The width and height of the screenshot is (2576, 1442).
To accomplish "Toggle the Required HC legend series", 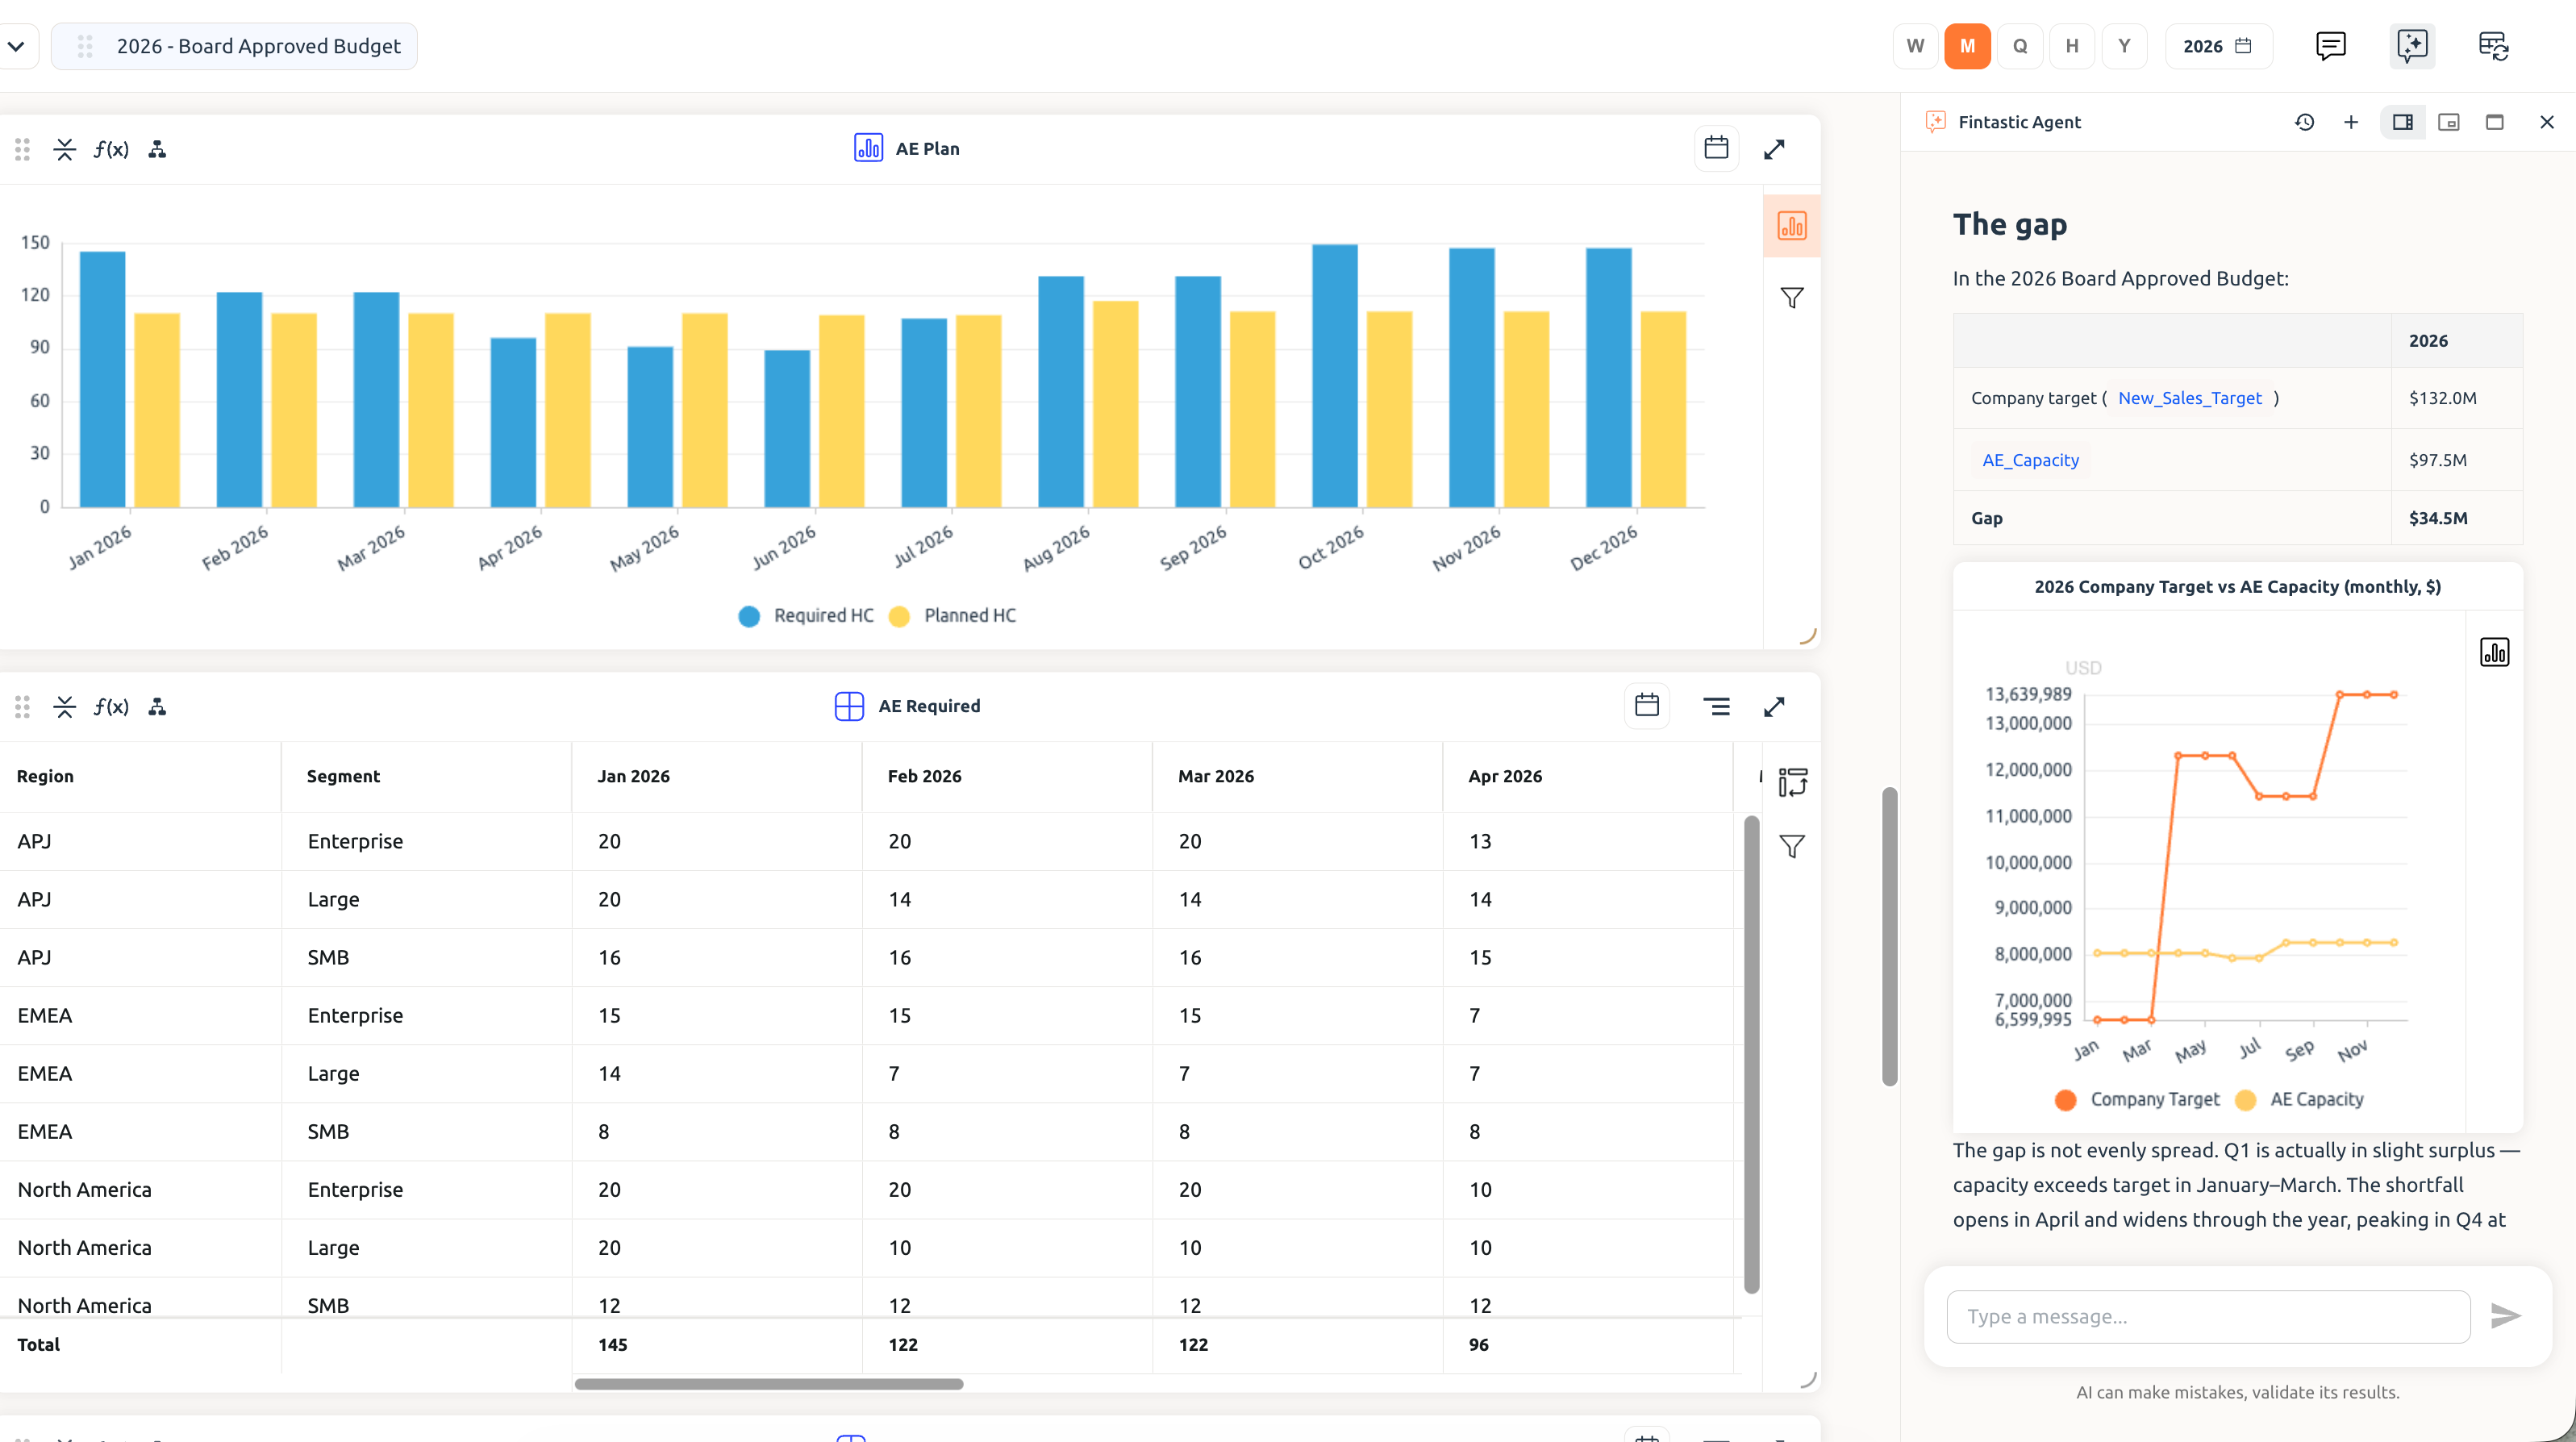I will point(806,616).
